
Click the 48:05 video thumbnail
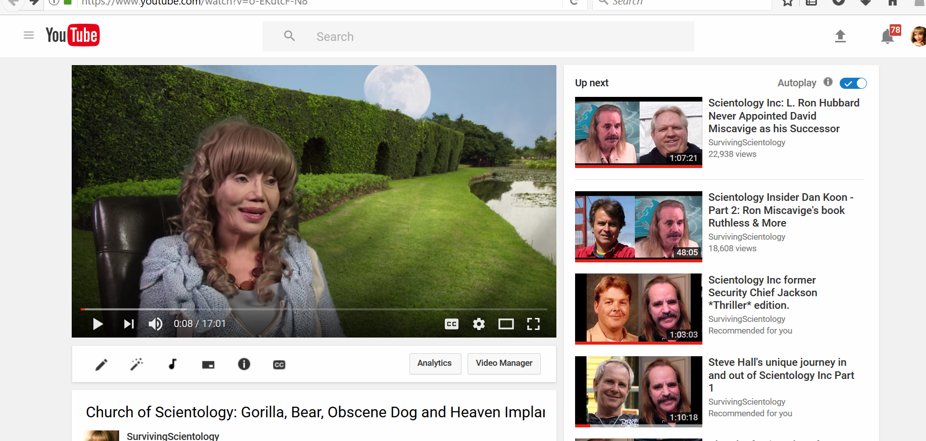coord(639,227)
